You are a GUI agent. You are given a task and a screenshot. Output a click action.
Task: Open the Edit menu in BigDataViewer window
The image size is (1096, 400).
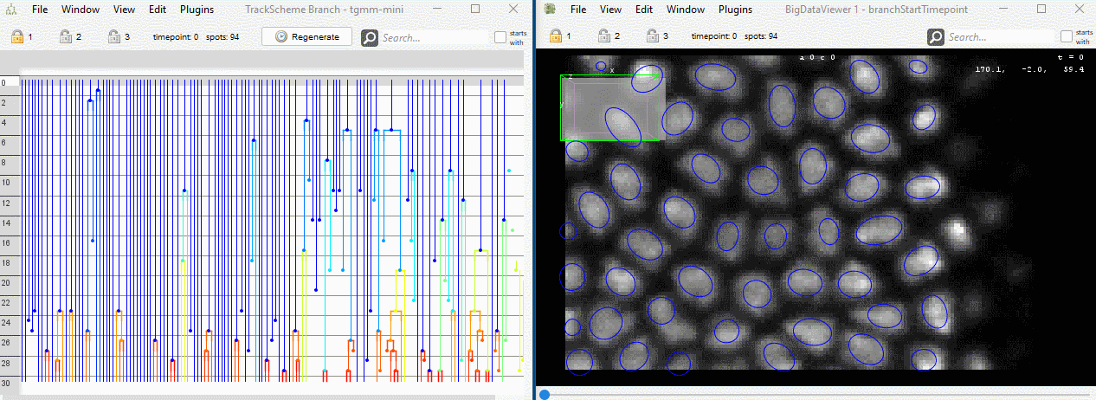coord(644,10)
